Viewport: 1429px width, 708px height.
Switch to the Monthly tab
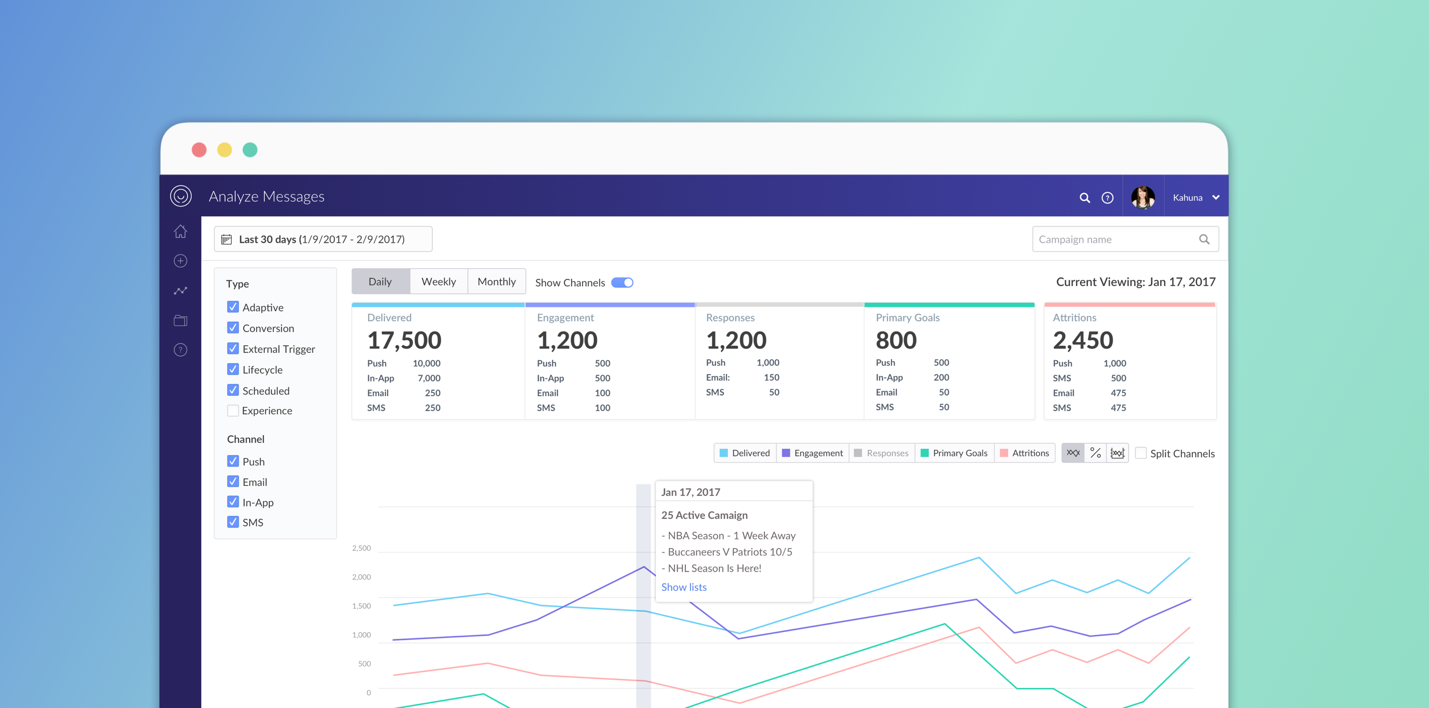coord(496,281)
